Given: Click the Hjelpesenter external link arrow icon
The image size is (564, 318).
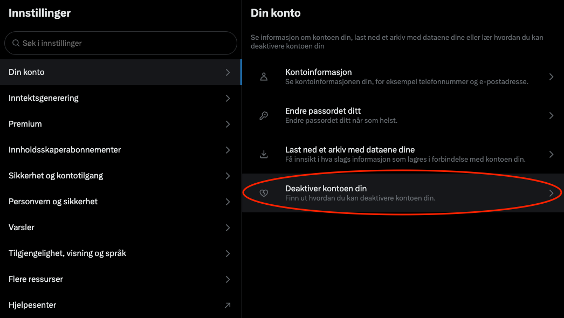Looking at the screenshot, I should [x=228, y=305].
